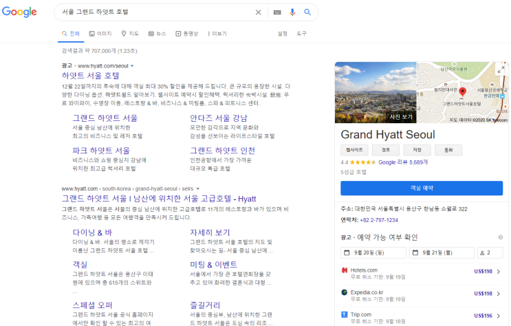This screenshot has height=326, width=511.
Task: Click the Expedia.co.kr globe icon
Action: pyautogui.click(x=345, y=292)
